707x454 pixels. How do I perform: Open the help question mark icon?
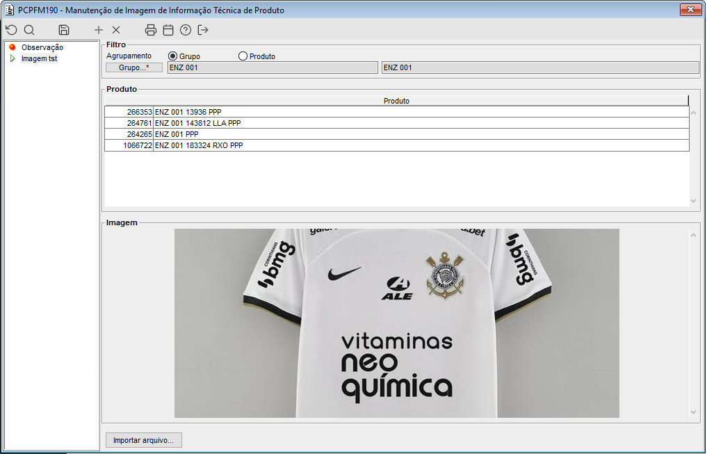(186, 30)
